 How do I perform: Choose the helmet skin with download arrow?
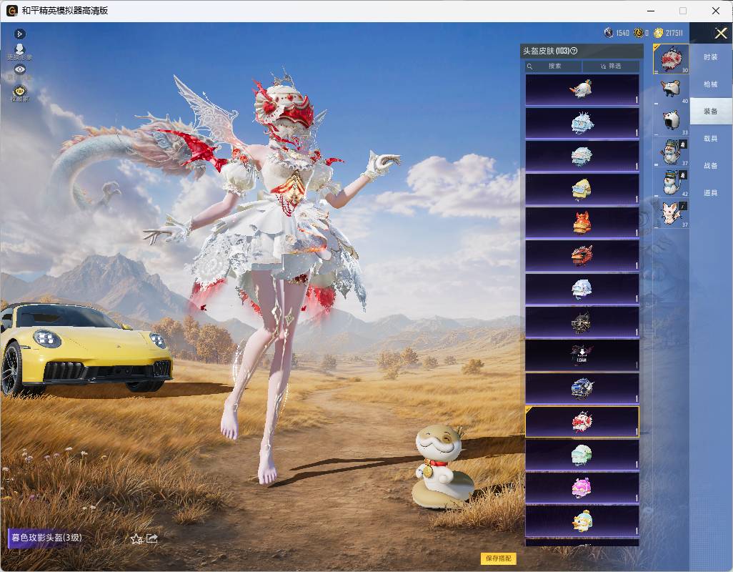tap(582, 355)
